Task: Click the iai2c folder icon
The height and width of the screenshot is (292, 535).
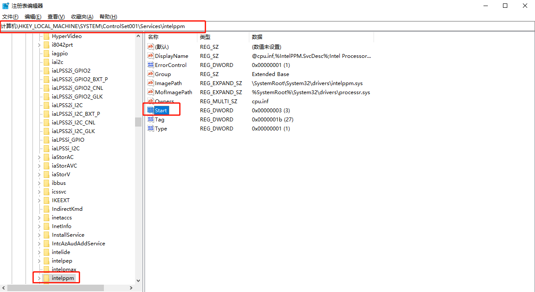Action: coord(46,62)
